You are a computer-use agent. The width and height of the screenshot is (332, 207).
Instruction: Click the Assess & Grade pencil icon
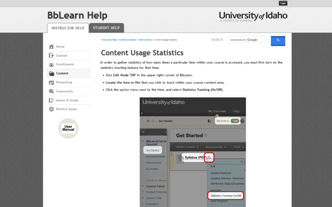[x=51, y=100]
